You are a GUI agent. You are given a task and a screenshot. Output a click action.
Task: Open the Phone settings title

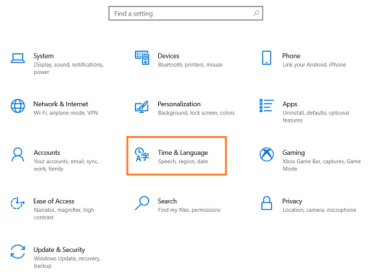tap(291, 56)
